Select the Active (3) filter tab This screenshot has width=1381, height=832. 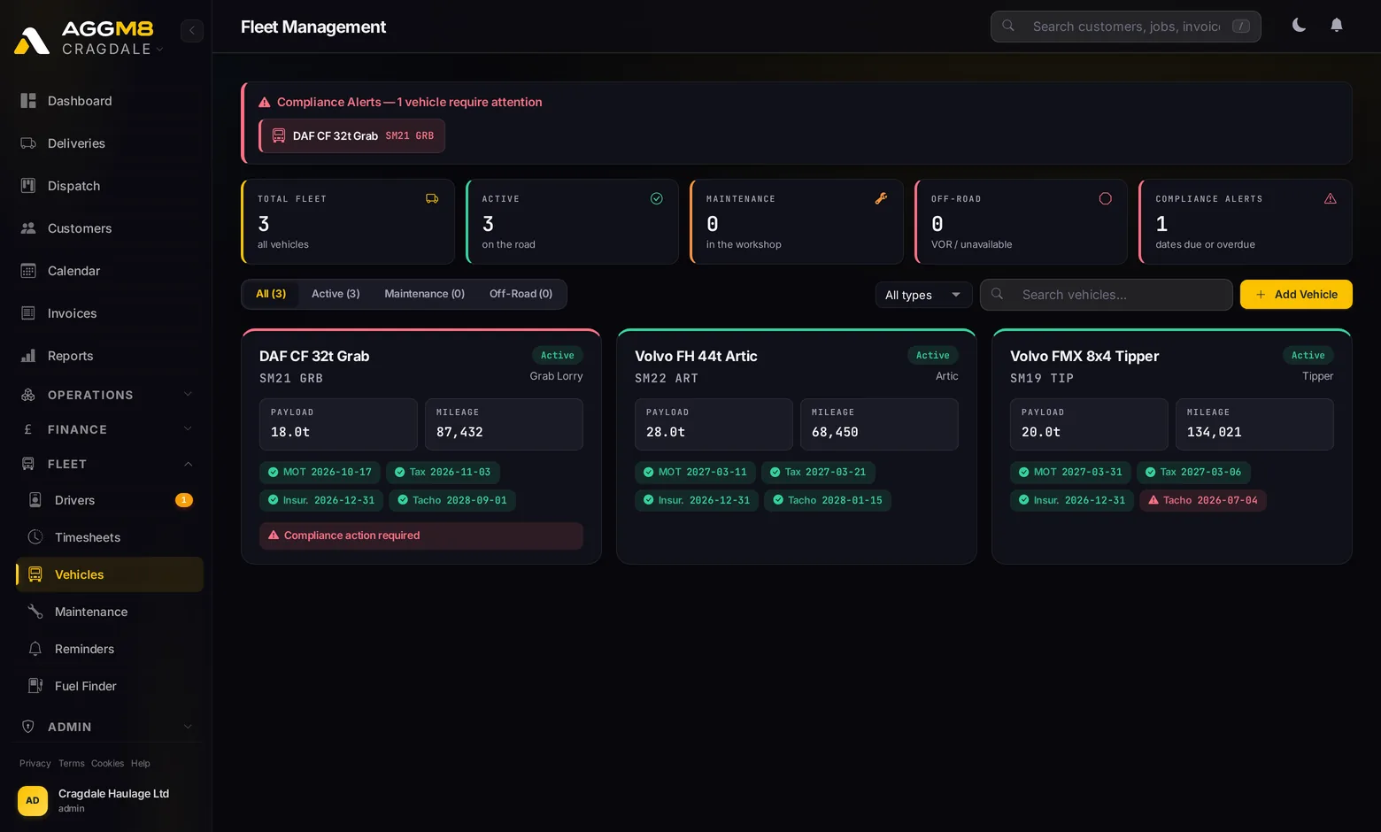coord(336,294)
